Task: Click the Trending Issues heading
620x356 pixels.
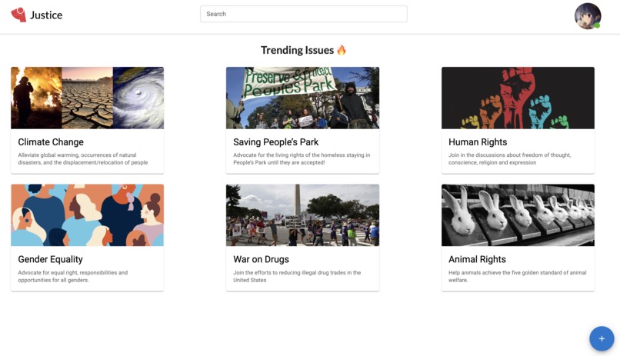Action: (x=298, y=50)
